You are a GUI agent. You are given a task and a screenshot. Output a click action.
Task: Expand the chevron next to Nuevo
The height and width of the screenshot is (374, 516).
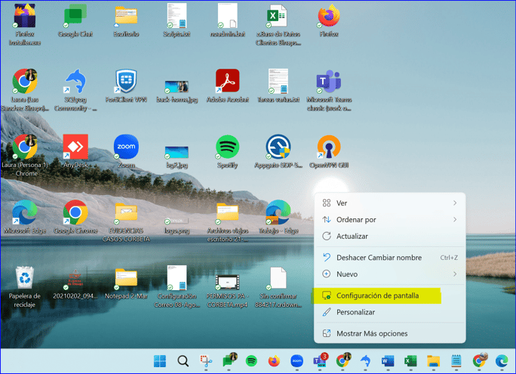[455, 274]
